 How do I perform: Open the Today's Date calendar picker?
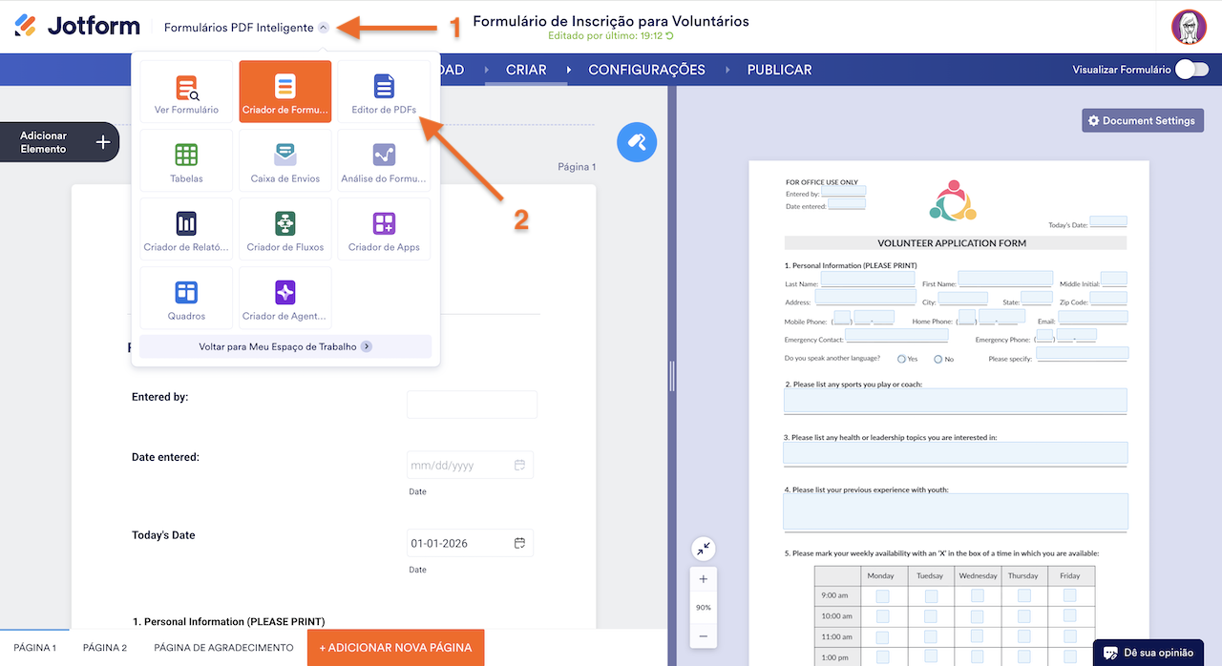coord(519,543)
